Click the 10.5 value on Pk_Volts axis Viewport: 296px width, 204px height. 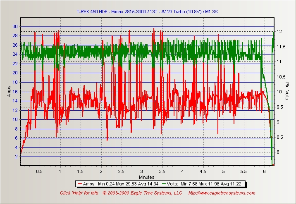point(281,77)
